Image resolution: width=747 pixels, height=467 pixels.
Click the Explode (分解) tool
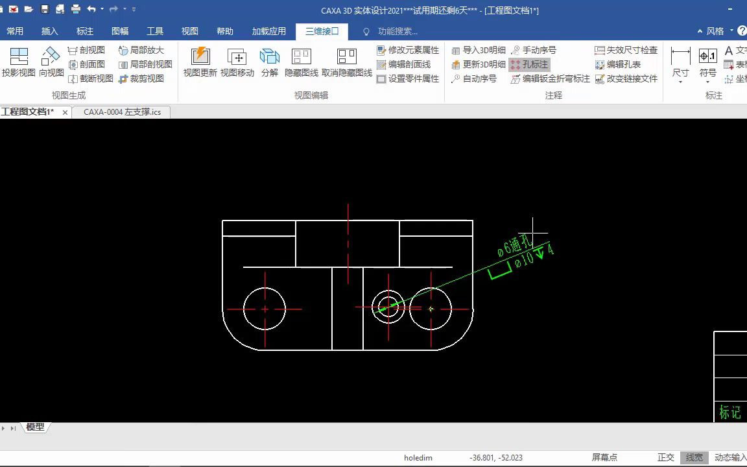(269, 62)
